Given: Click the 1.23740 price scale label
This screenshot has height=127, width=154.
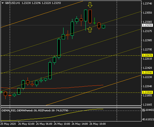Looking at the screenshot, I should [x=147, y=4].
